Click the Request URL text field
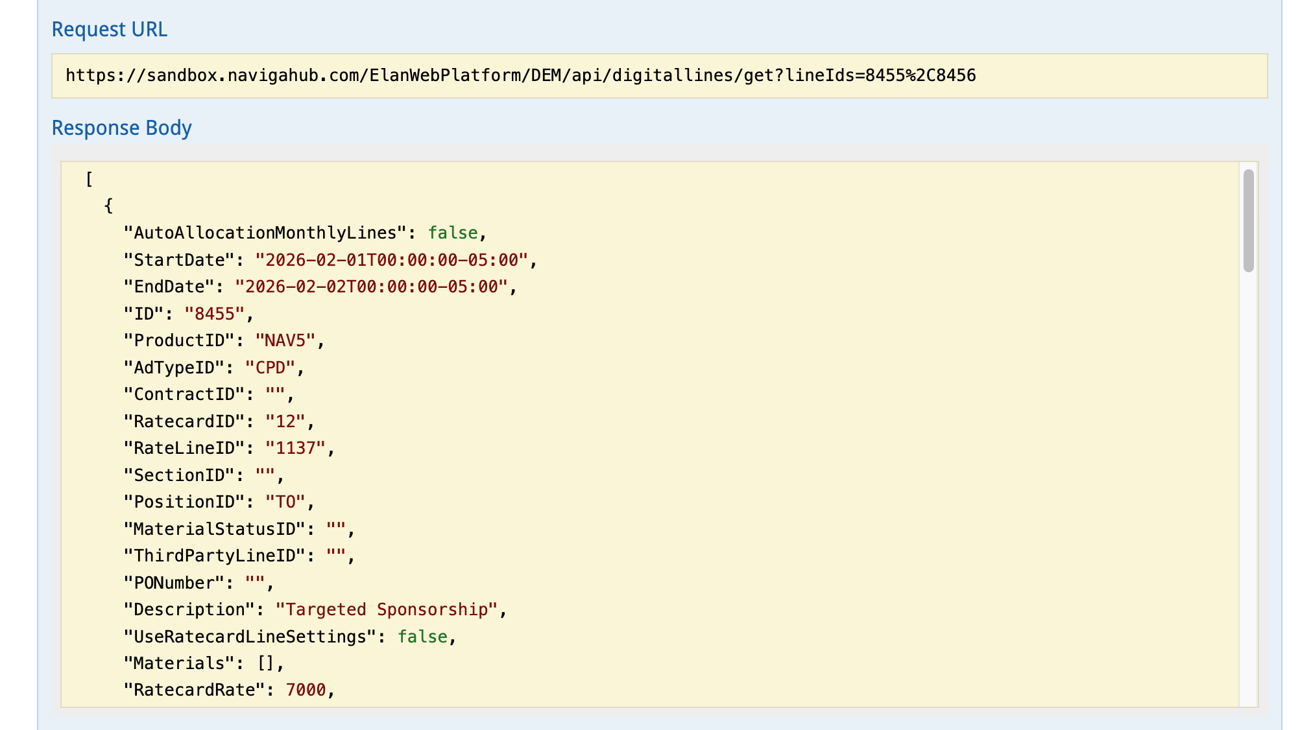 click(x=659, y=76)
